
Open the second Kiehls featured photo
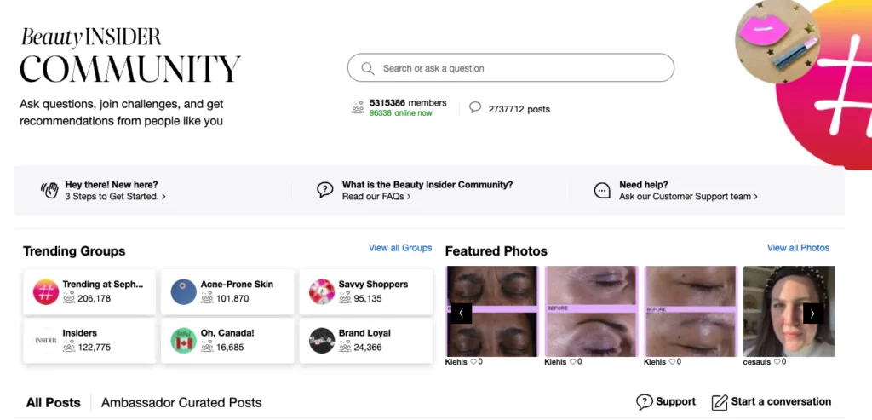(591, 311)
